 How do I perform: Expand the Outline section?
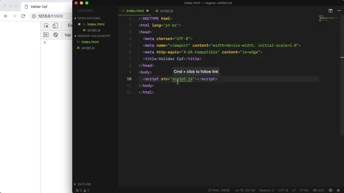click(84, 184)
